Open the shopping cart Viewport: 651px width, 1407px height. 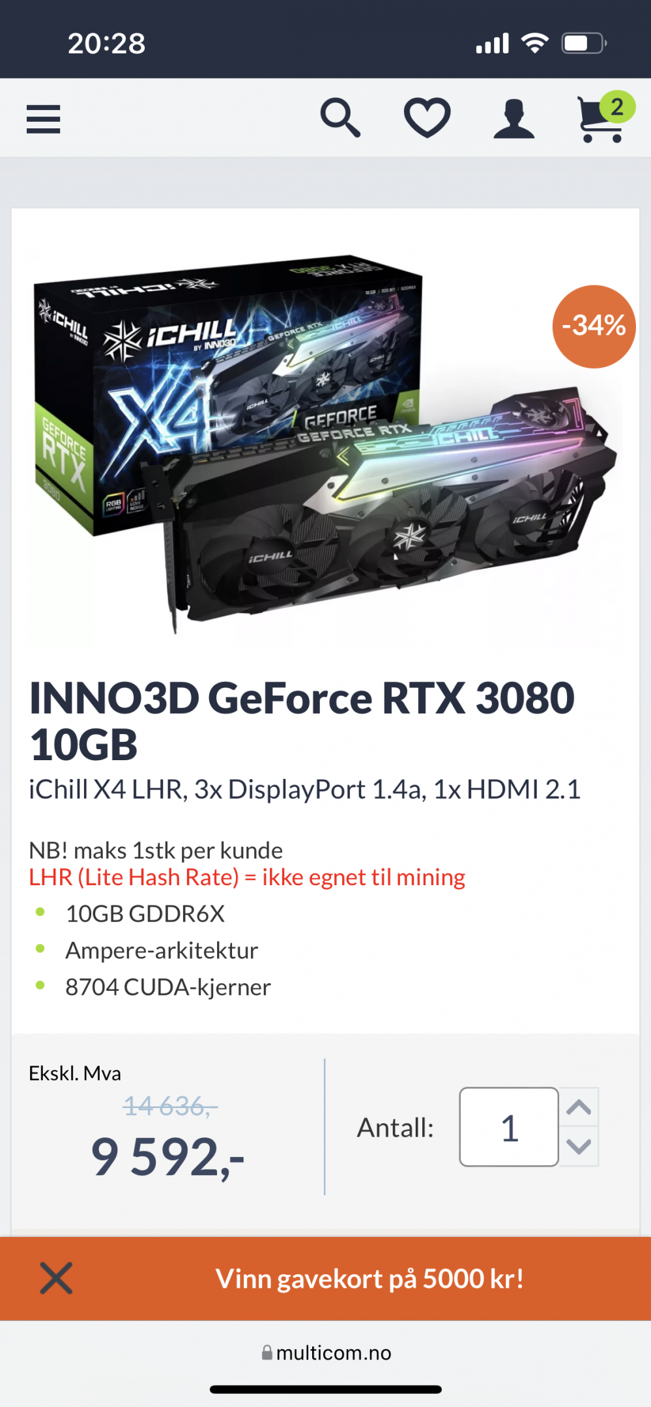(x=600, y=120)
